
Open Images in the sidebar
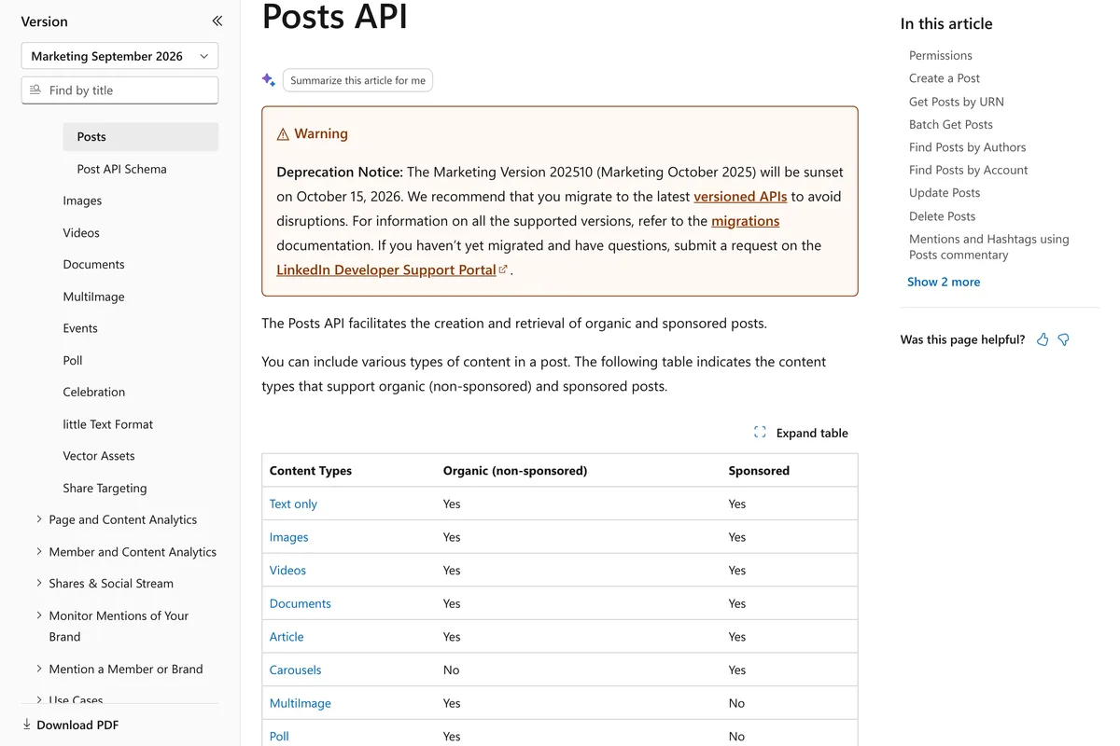coord(82,200)
